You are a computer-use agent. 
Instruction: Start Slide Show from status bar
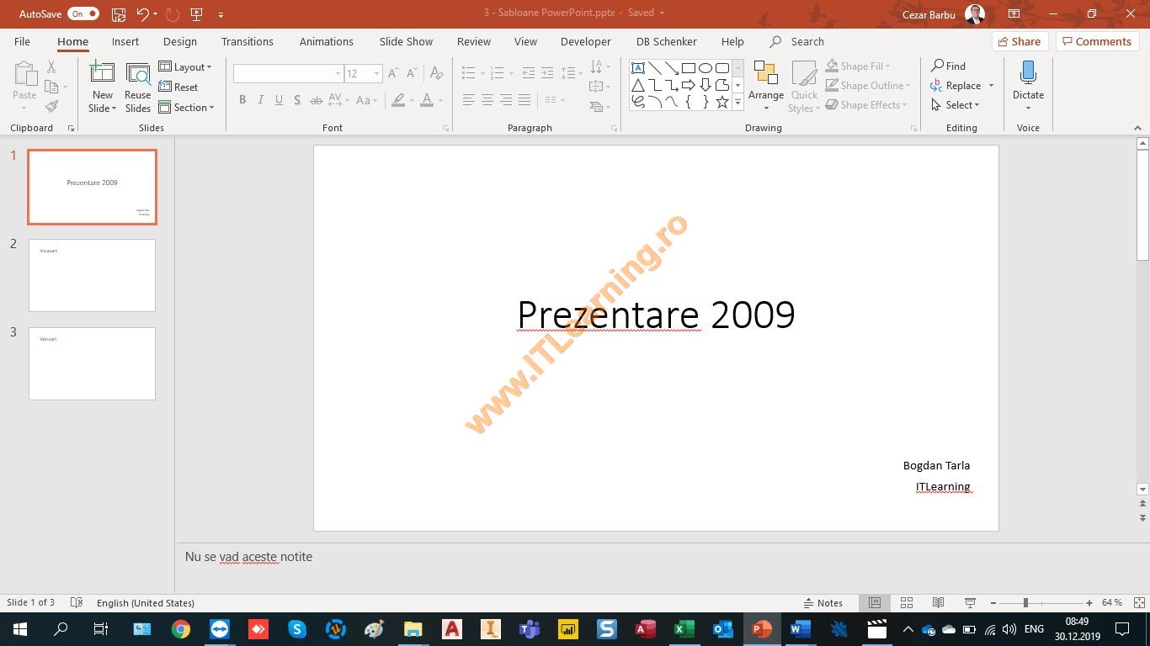(x=970, y=603)
